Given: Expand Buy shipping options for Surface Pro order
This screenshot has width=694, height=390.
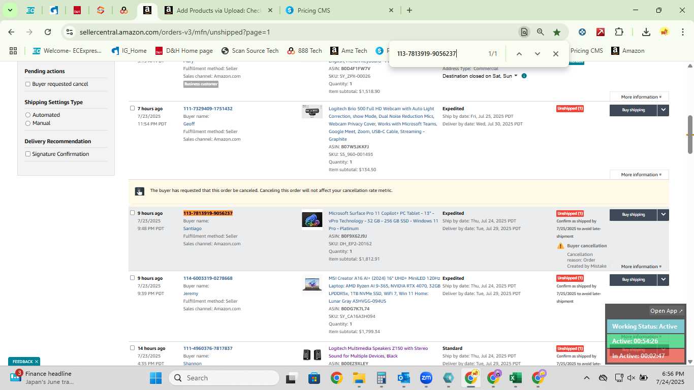Looking at the screenshot, I should click(x=663, y=214).
